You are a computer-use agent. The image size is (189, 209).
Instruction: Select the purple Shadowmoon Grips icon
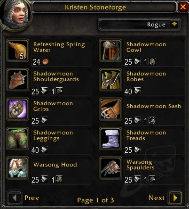click(x=17, y=109)
